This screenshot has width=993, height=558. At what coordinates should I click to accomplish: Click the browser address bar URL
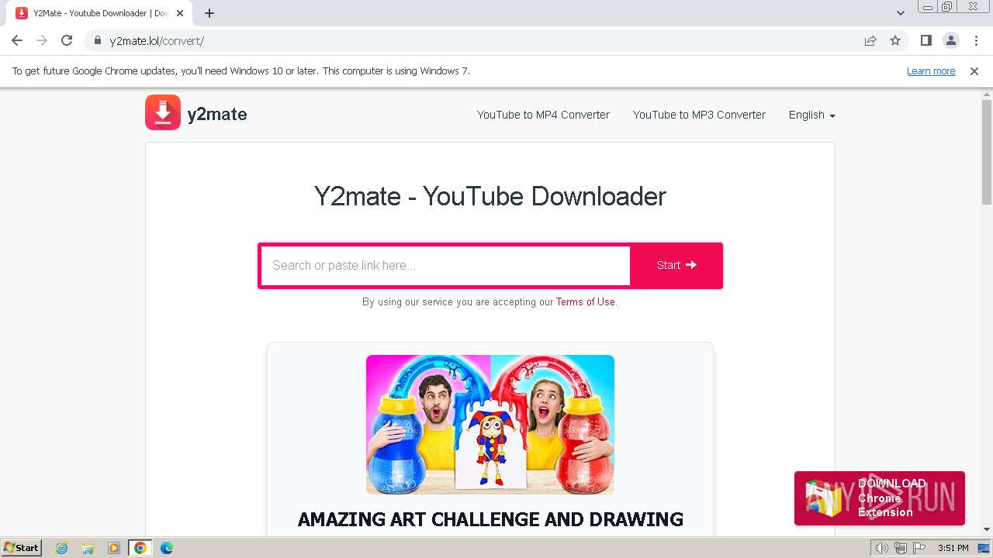pos(157,40)
